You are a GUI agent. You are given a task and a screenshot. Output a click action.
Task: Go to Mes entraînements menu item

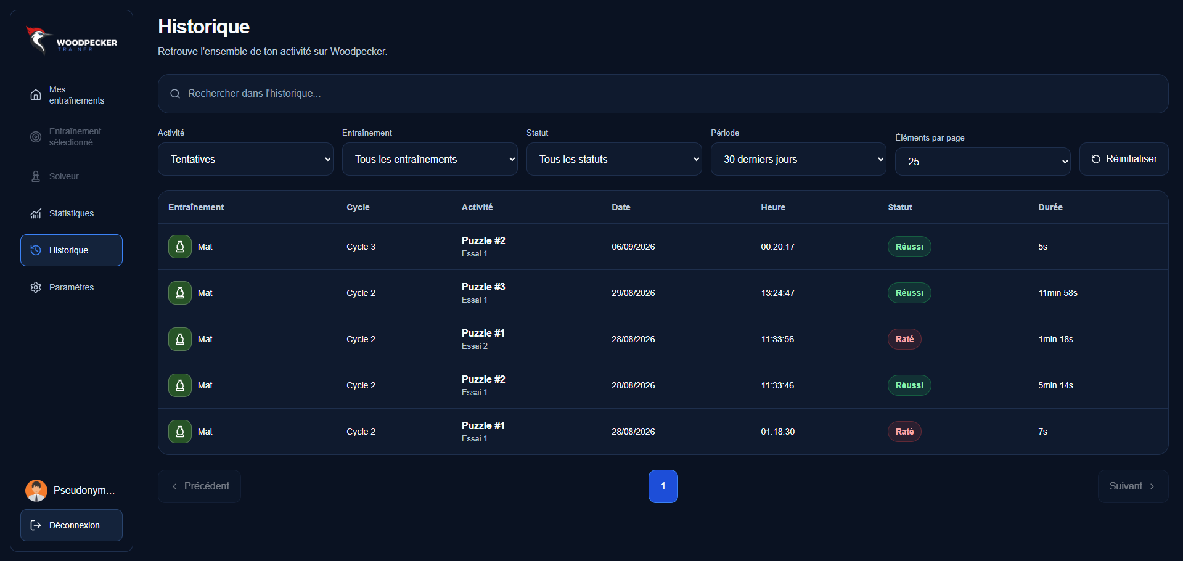point(72,95)
